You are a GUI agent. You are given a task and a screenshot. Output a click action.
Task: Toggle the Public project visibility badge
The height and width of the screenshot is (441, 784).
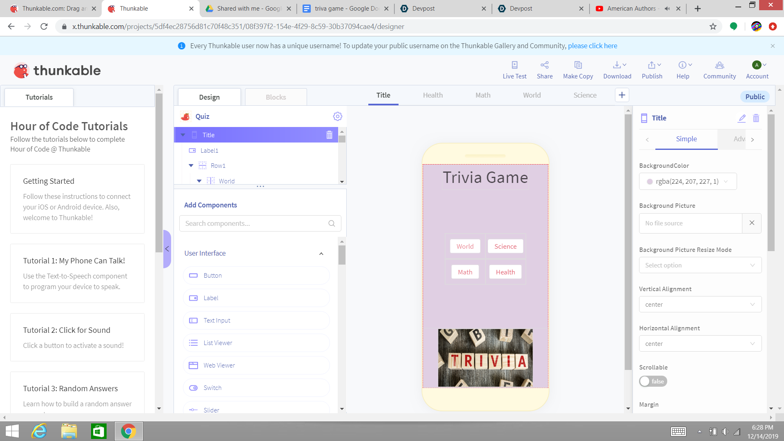pyautogui.click(x=755, y=97)
